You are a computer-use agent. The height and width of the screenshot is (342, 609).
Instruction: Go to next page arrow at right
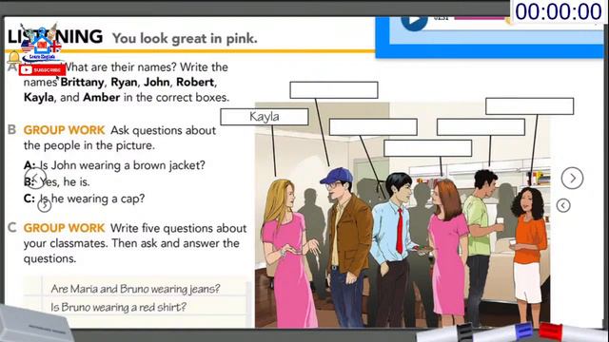coord(572,178)
